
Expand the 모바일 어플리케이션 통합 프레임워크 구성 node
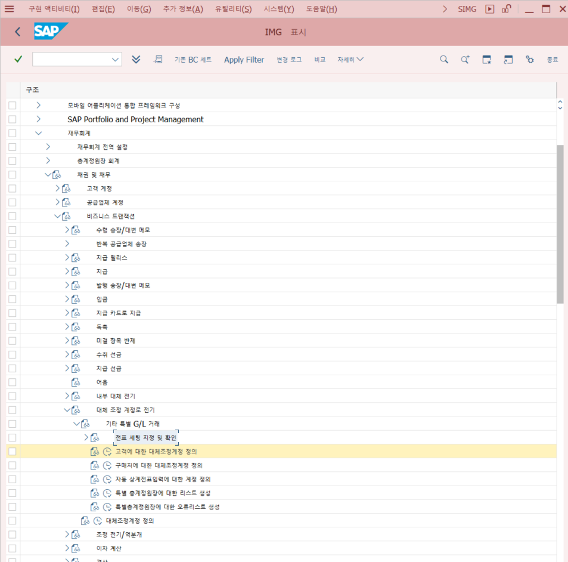pos(38,105)
